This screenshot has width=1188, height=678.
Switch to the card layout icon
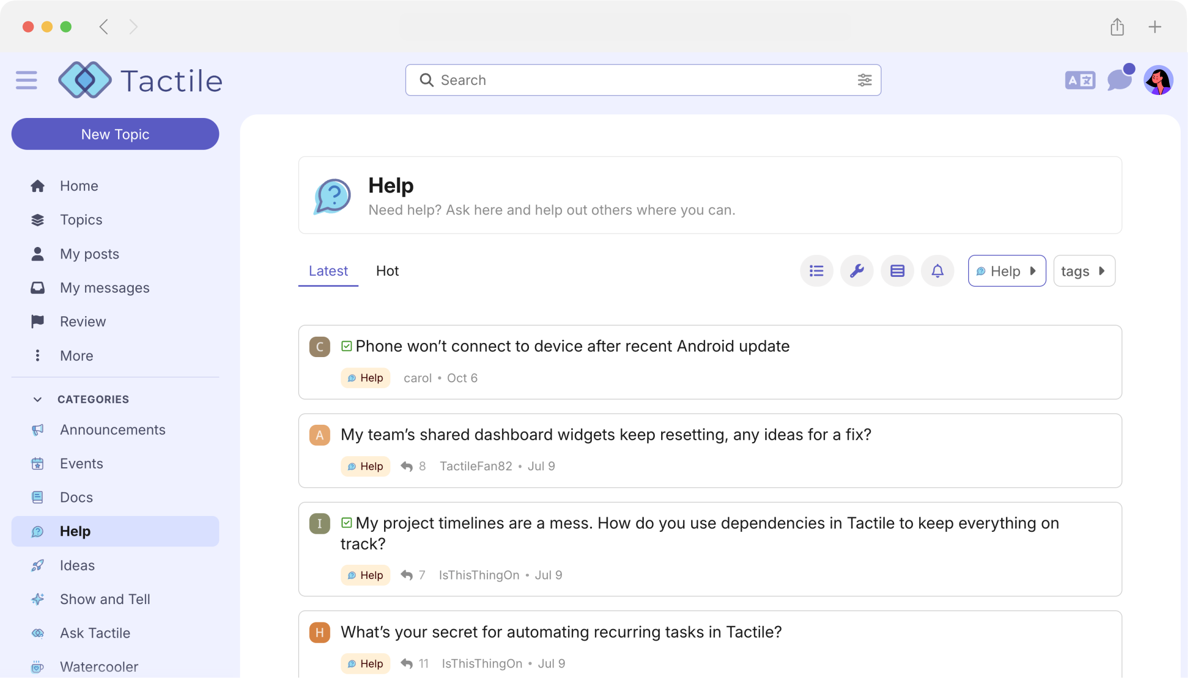(897, 271)
